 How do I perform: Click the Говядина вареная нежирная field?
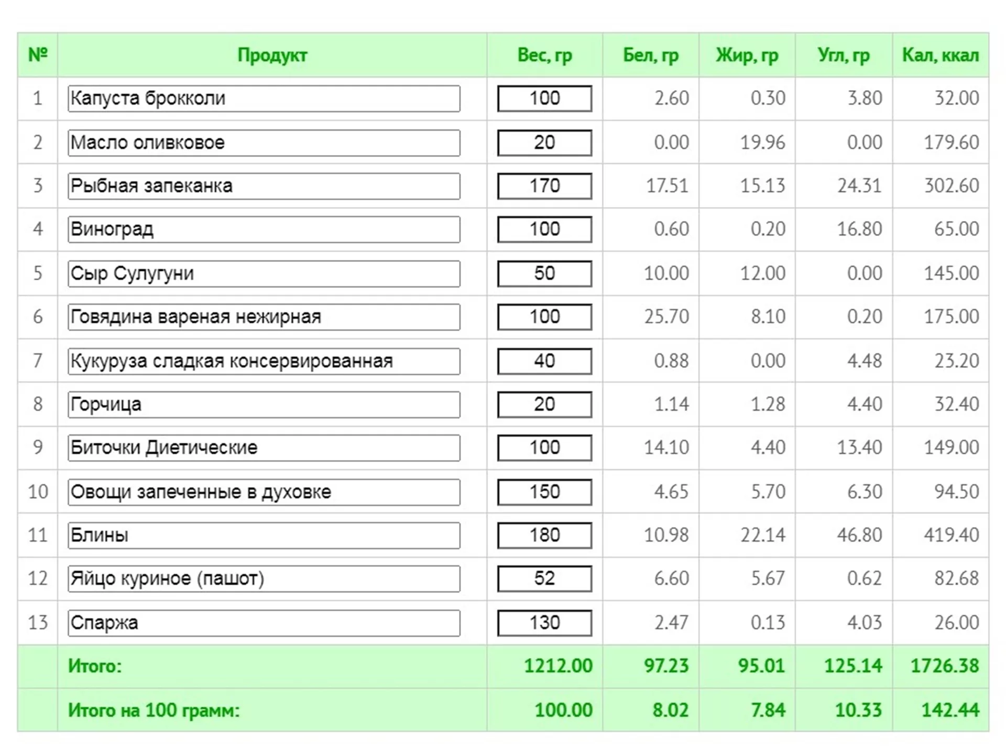pos(264,317)
